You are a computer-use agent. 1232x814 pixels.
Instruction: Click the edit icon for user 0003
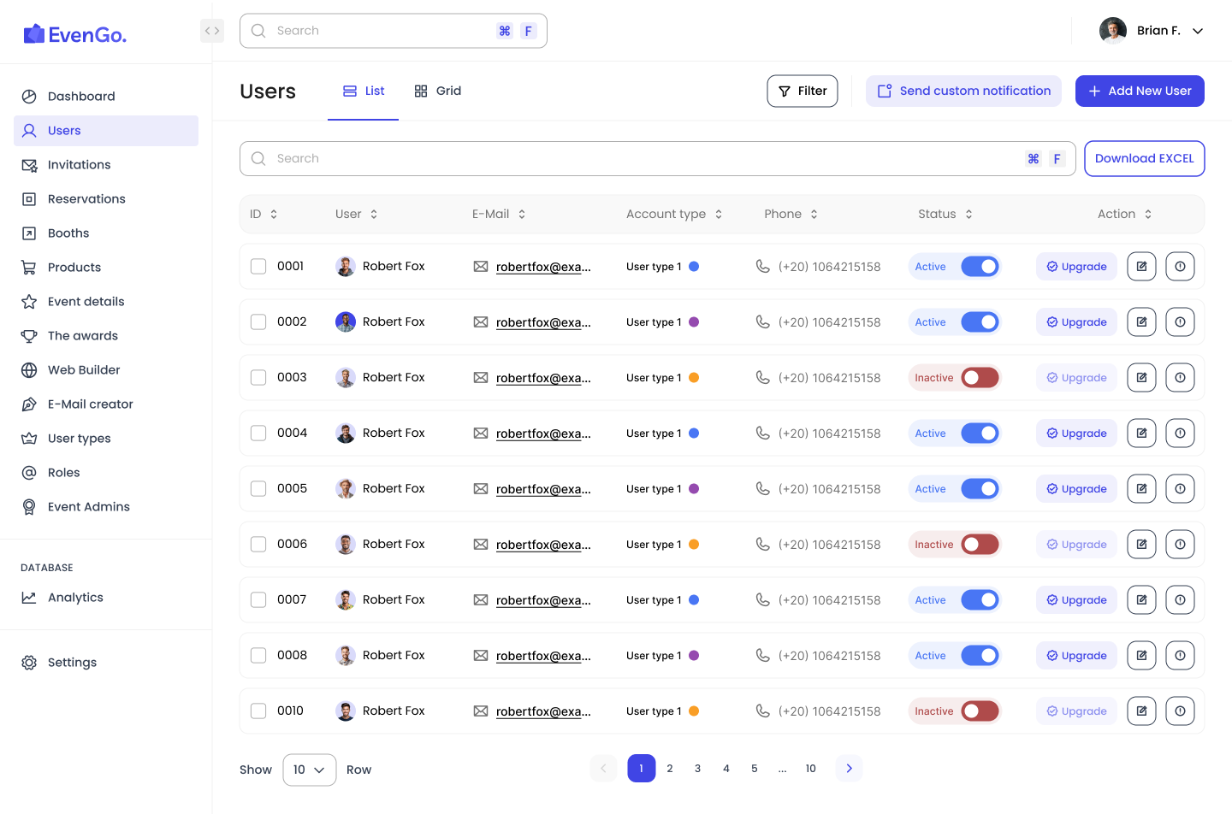(x=1141, y=378)
